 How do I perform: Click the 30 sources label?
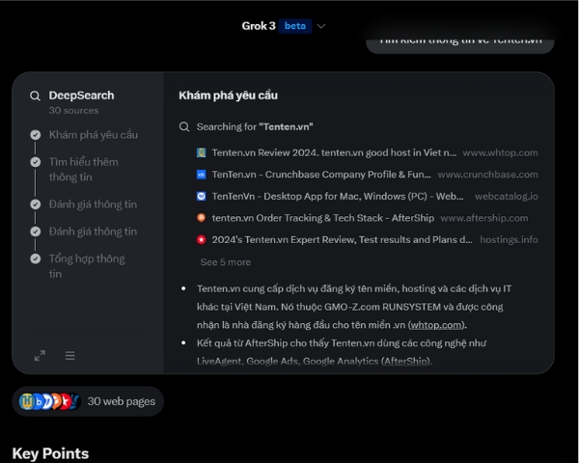(74, 110)
